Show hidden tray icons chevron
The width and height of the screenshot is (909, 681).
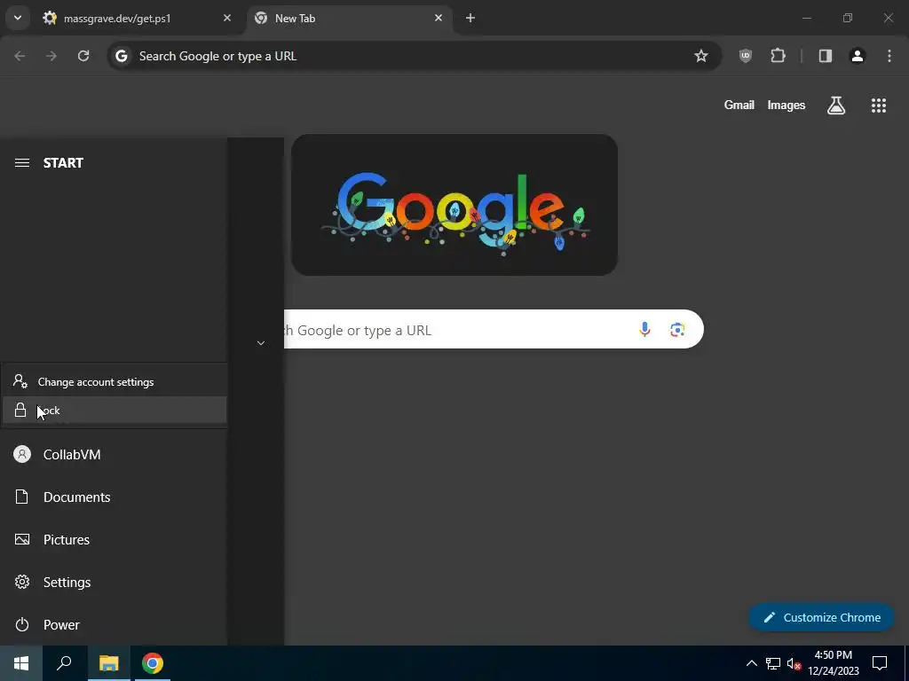pyautogui.click(x=751, y=663)
